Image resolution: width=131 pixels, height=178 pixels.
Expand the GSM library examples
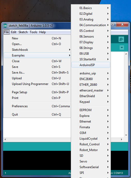point(91,133)
